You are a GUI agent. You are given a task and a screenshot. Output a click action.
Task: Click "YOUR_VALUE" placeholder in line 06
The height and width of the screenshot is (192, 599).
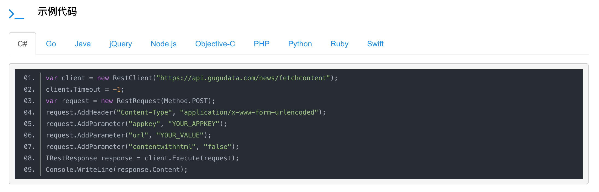(x=180, y=135)
